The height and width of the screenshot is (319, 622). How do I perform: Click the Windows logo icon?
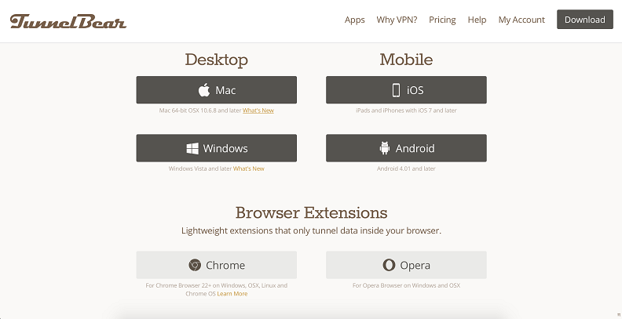click(192, 148)
